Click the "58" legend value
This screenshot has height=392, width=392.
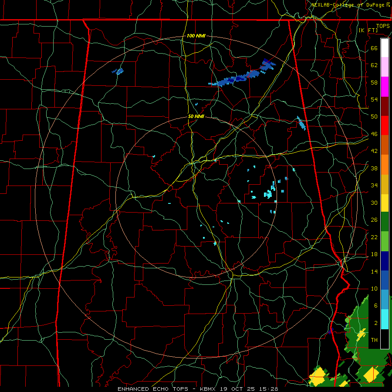(x=374, y=82)
